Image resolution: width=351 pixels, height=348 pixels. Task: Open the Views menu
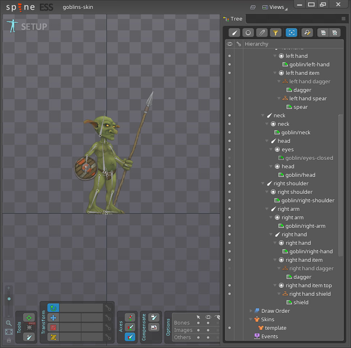273,7
